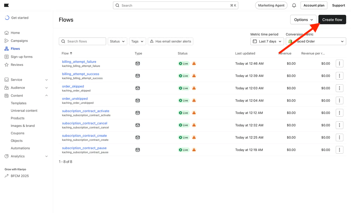
Task: Open the Options dropdown button
Action: 303,20
